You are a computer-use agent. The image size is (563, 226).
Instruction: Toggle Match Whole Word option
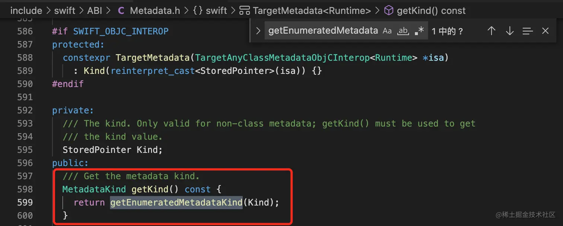tap(403, 31)
